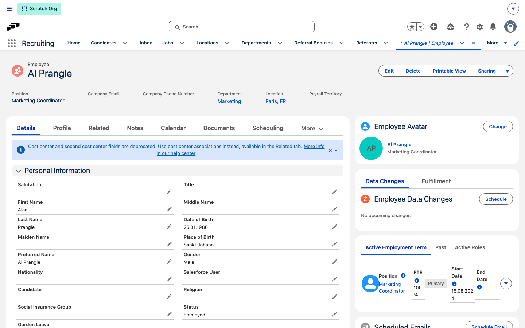Image resolution: width=525 pixels, height=328 pixels.
Task: Click the Schedule data changes button
Action: [x=496, y=199]
